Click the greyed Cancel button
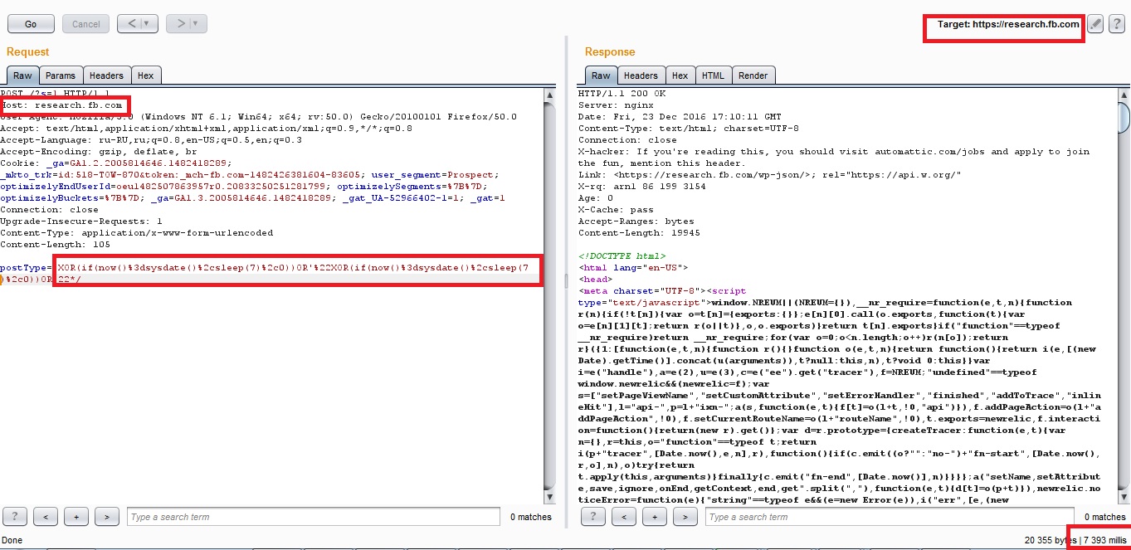 [85, 24]
